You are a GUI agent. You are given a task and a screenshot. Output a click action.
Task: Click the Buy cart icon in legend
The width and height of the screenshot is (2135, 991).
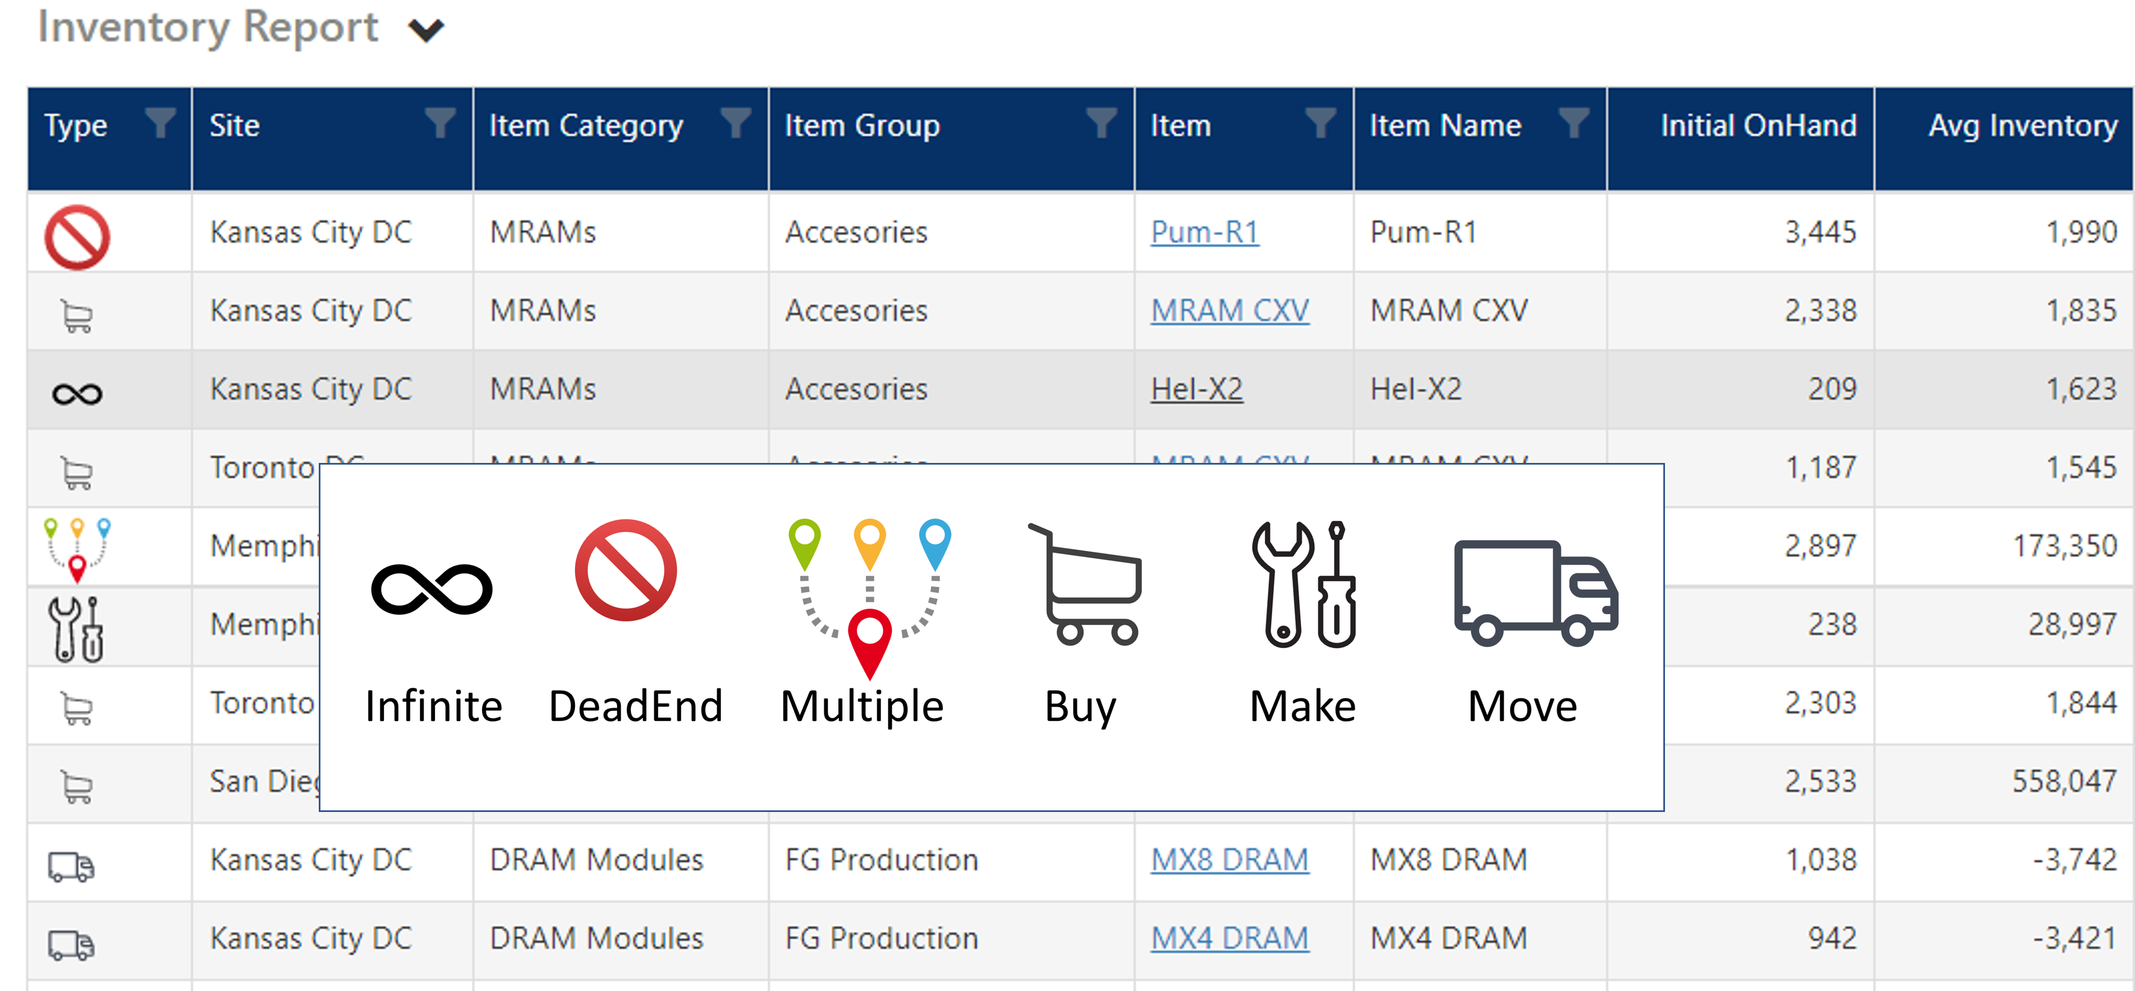[1084, 584]
